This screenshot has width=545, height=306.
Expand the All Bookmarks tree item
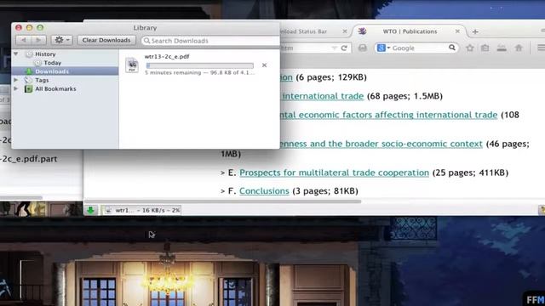click(16, 88)
